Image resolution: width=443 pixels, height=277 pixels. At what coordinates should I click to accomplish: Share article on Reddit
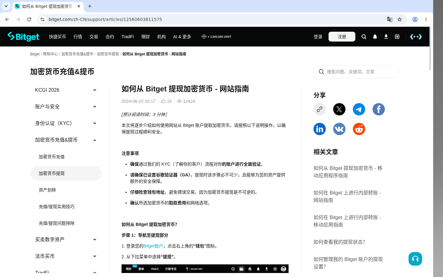point(359,129)
